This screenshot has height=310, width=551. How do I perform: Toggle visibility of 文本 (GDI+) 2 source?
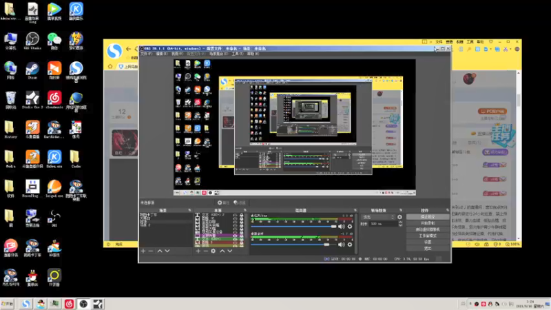(235, 215)
